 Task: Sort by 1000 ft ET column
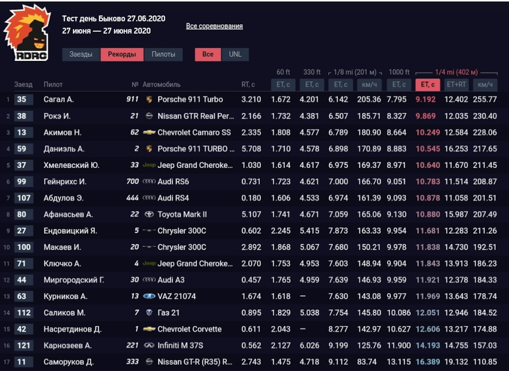tap(399, 85)
